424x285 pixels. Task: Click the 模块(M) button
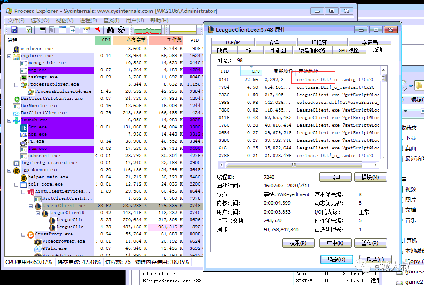[x=370, y=177]
